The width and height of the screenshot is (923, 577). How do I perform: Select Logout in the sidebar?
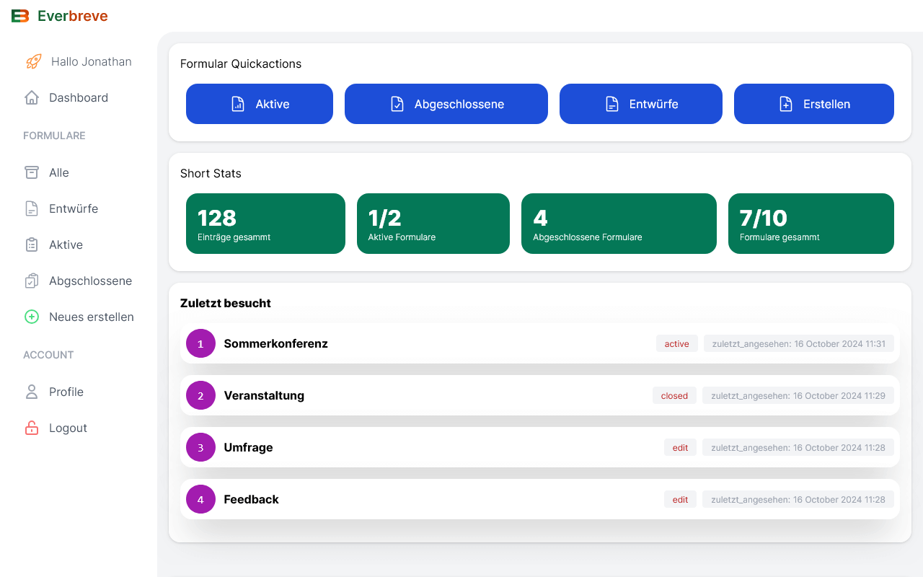[79, 428]
